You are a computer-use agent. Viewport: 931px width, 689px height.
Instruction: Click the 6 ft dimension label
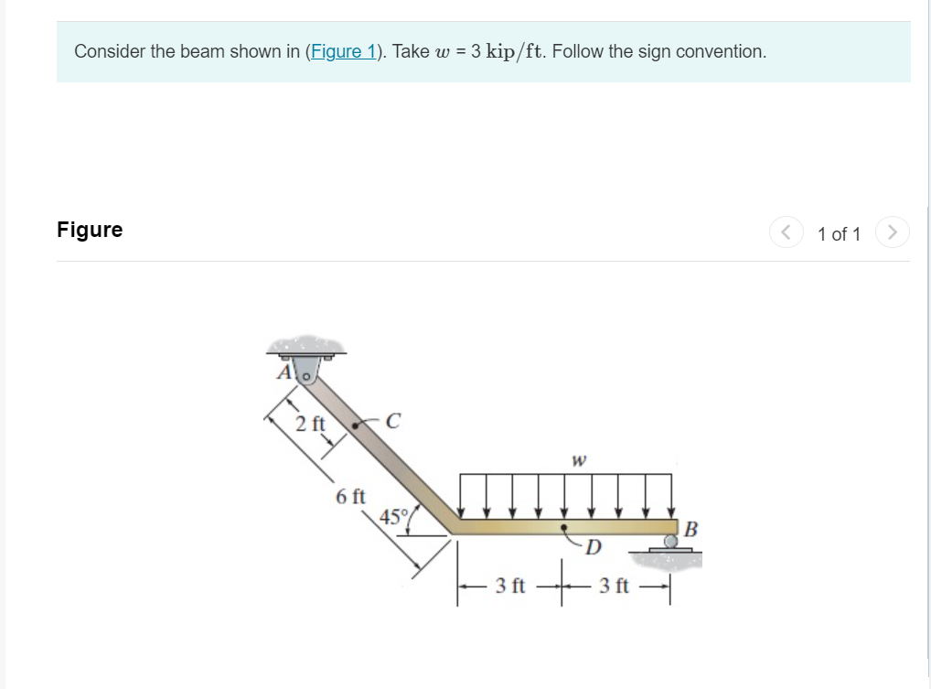[x=349, y=498]
